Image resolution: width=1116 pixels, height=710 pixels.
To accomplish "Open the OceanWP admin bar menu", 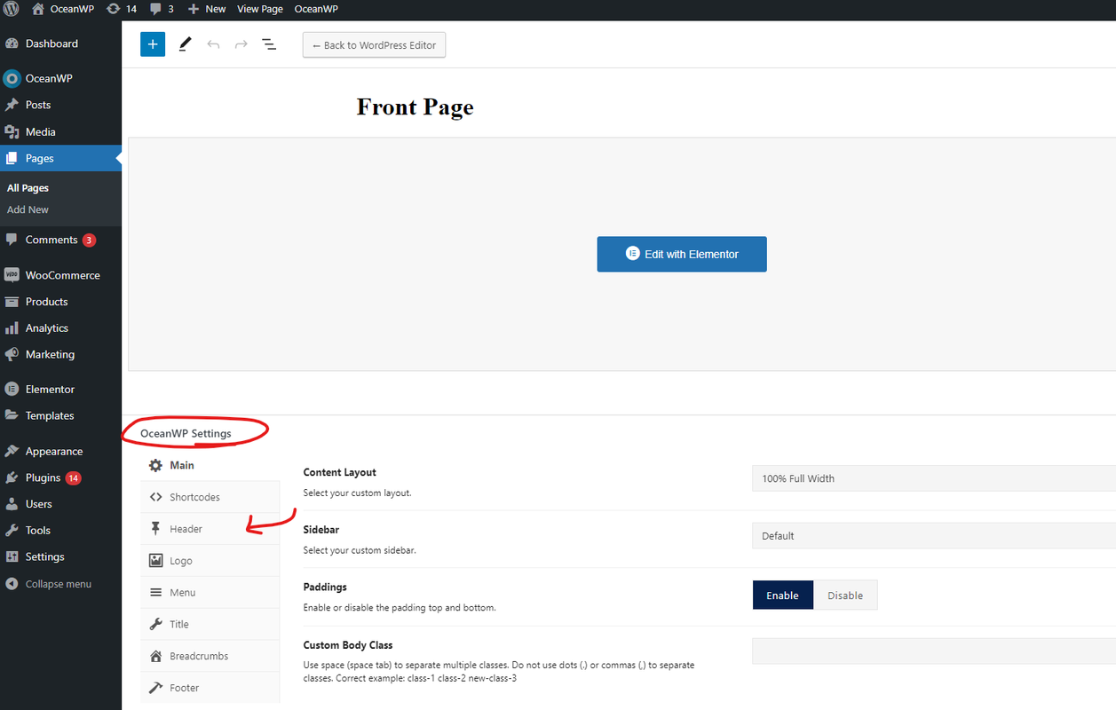I will tap(315, 9).
